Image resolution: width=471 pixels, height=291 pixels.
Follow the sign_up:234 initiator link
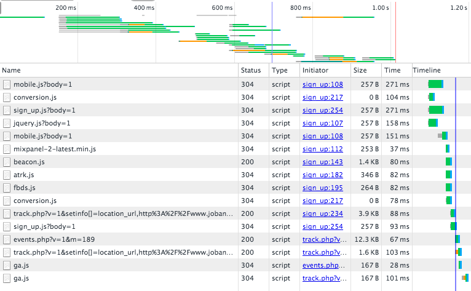(x=322, y=213)
